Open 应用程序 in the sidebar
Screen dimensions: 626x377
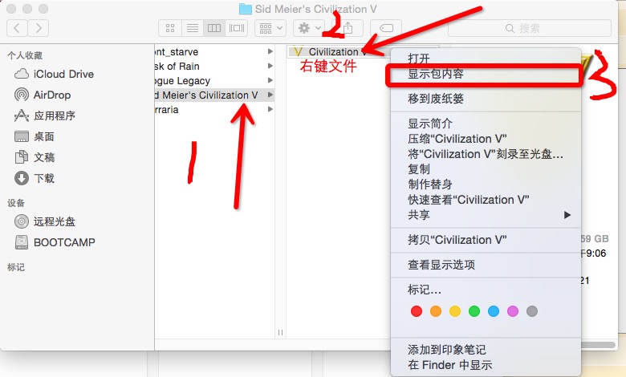point(44,116)
